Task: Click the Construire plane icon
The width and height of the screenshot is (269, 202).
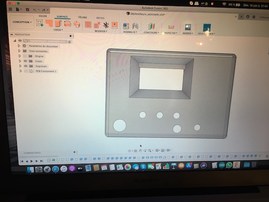Action: pos(151,26)
